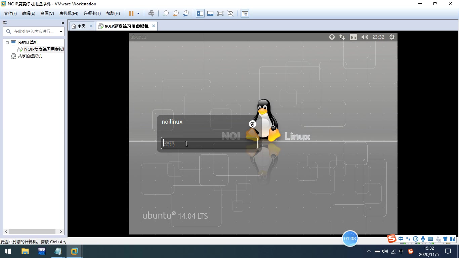Viewport: 459px width, 258px height.
Task: Click the Sogou user account icon
Action: [x=438, y=239]
